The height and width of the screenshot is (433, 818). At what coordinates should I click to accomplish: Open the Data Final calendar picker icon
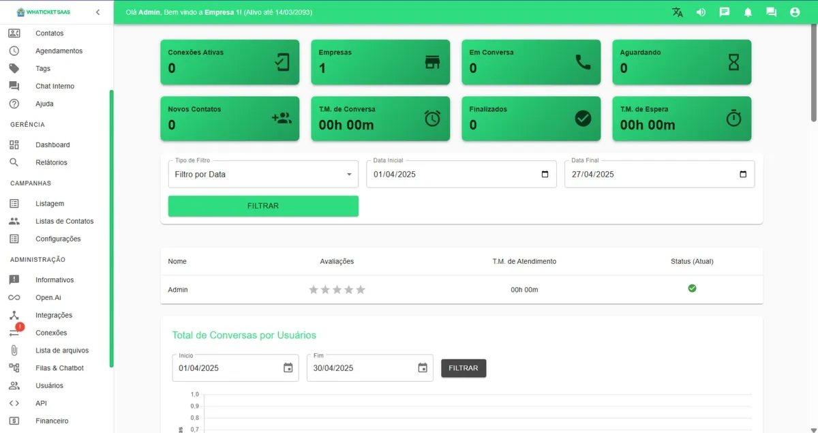click(x=743, y=174)
